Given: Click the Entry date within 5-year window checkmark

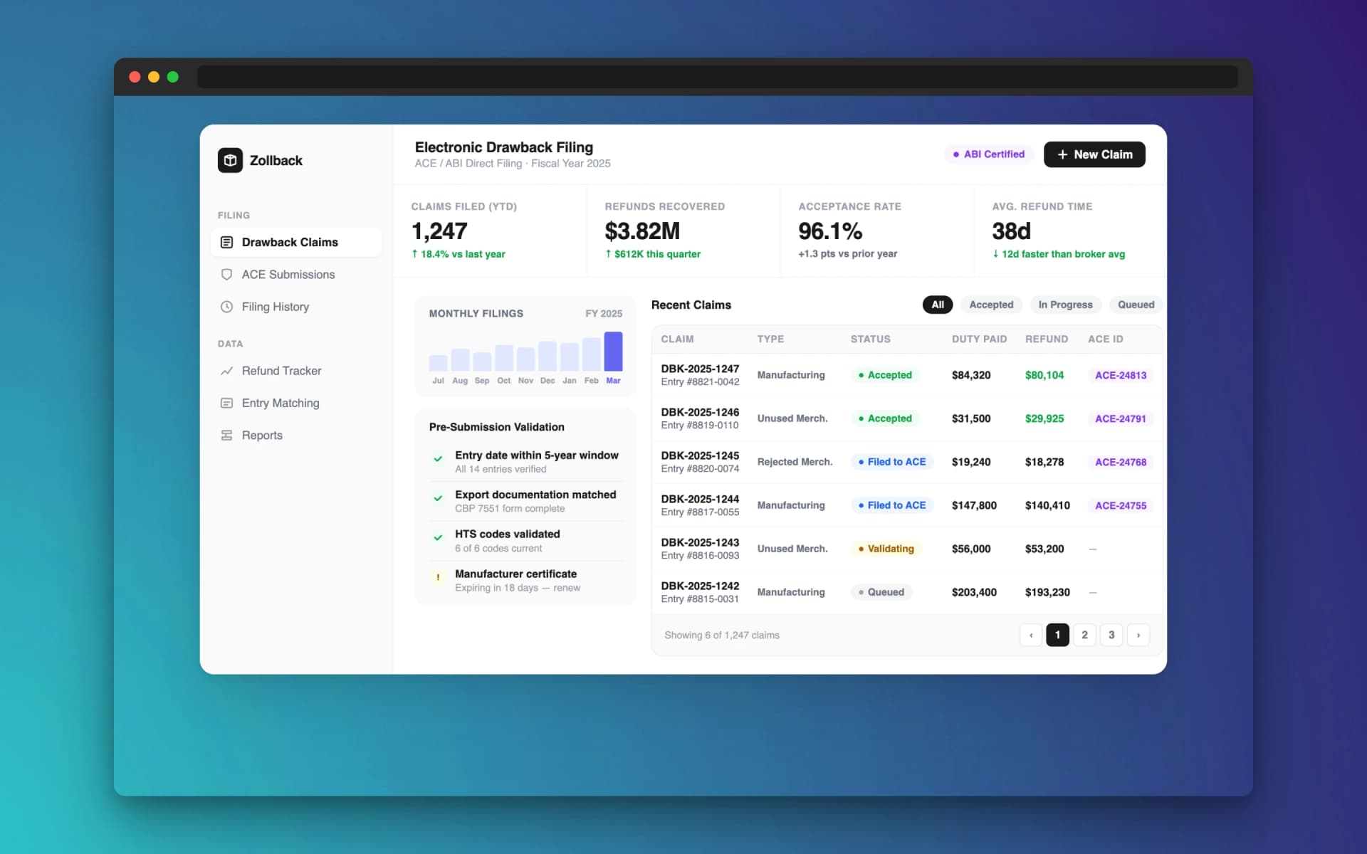Looking at the screenshot, I should coord(438,459).
